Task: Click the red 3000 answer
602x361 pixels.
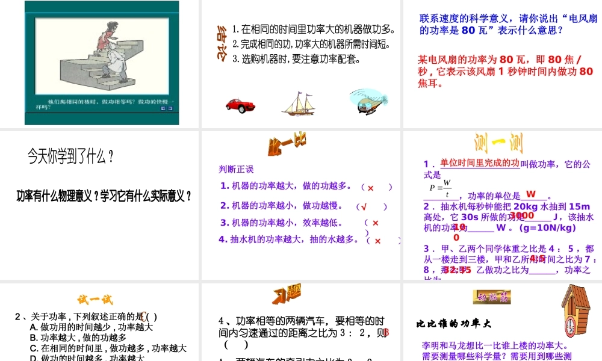Action: pos(521,215)
